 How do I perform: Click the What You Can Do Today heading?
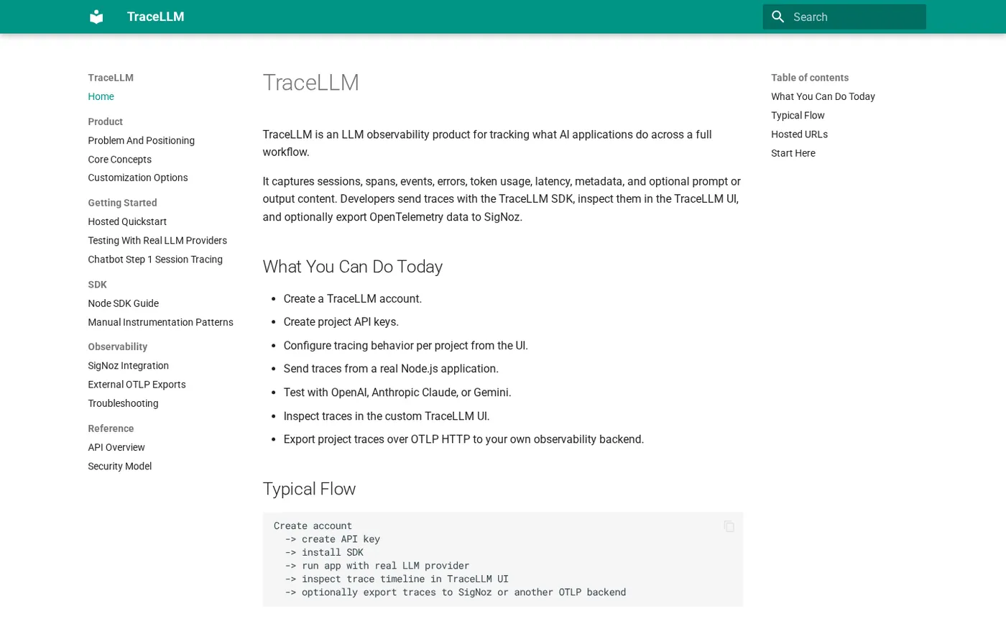[x=352, y=267]
